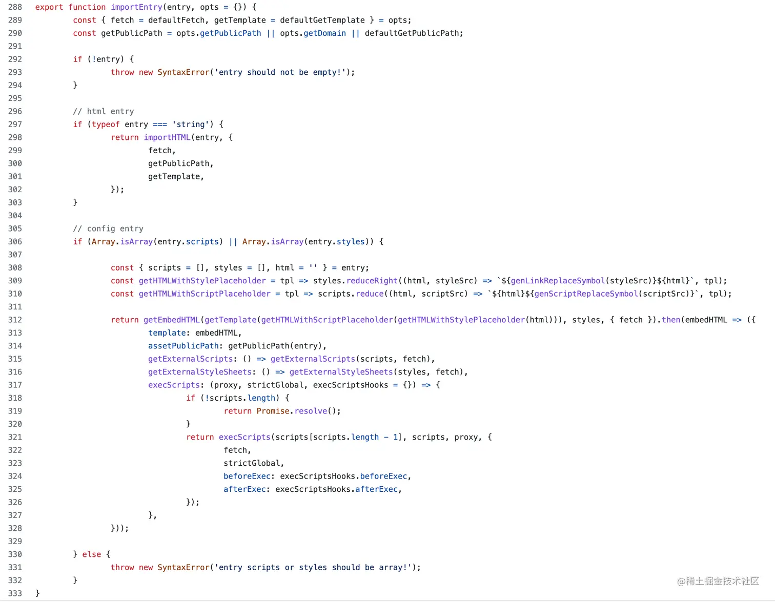Click the 'string' literal on line 297
Viewport: 775px width, 602px height.
click(191, 124)
